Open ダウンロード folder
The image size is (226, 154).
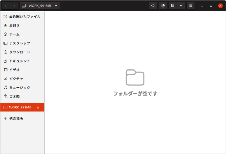pos(23,52)
